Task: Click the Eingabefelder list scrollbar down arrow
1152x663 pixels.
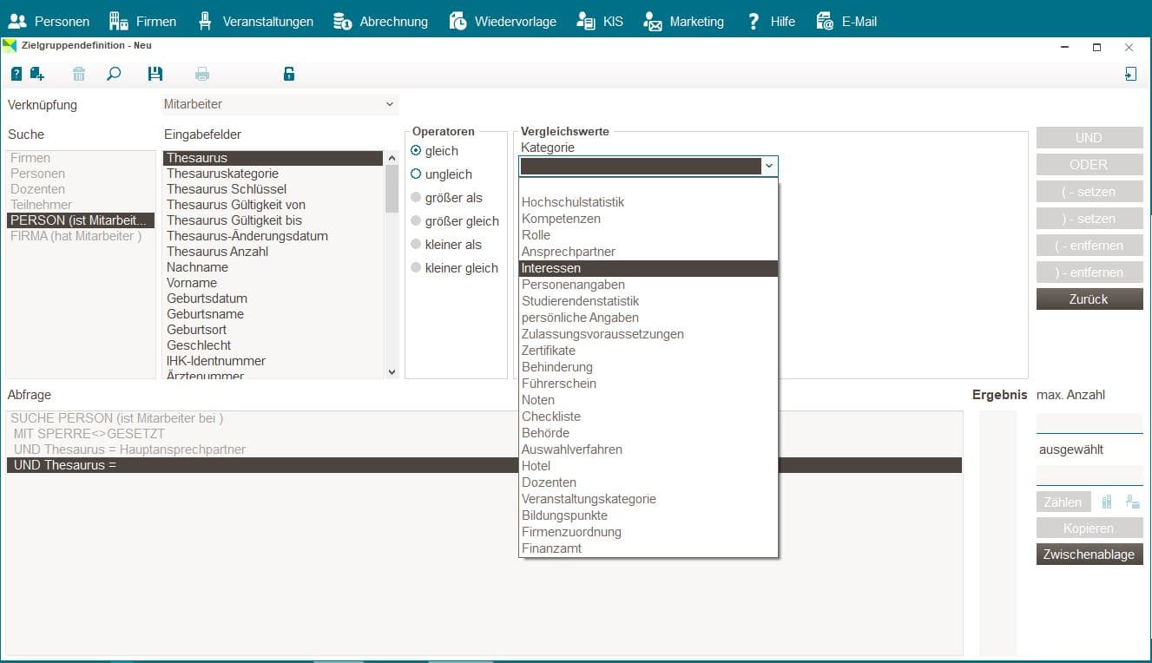Action: point(392,371)
